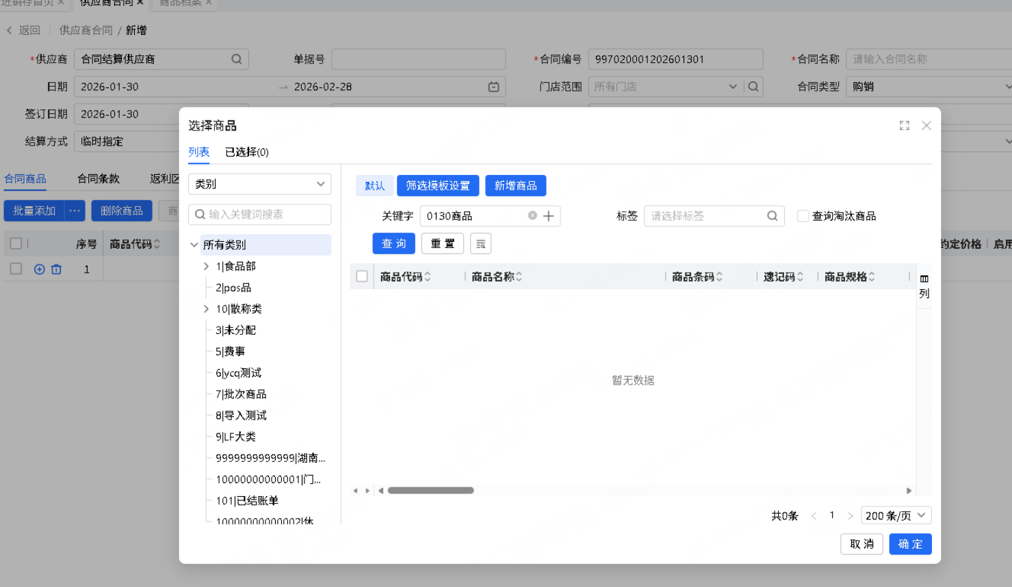This screenshot has width=1012, height=587.
Task: Switch to the 已选择(0) tab
Action: point(246,152)
